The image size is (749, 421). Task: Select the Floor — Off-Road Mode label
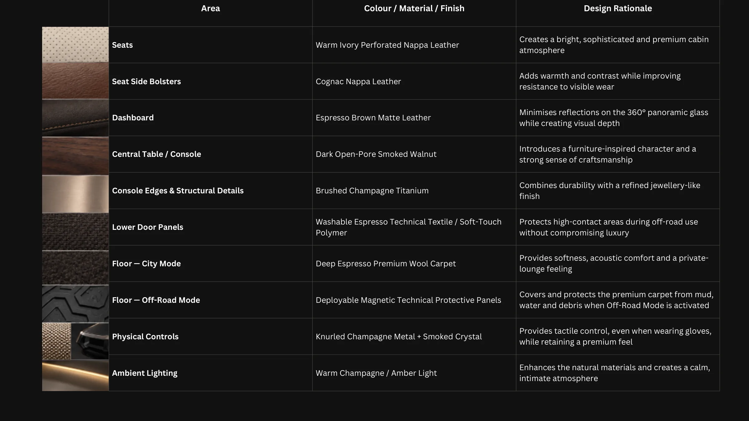click(156, 300)
